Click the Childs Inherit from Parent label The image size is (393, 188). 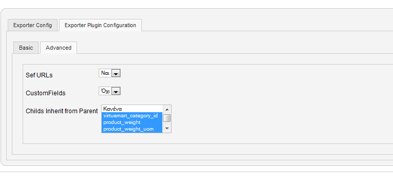[x=62, y=111]
